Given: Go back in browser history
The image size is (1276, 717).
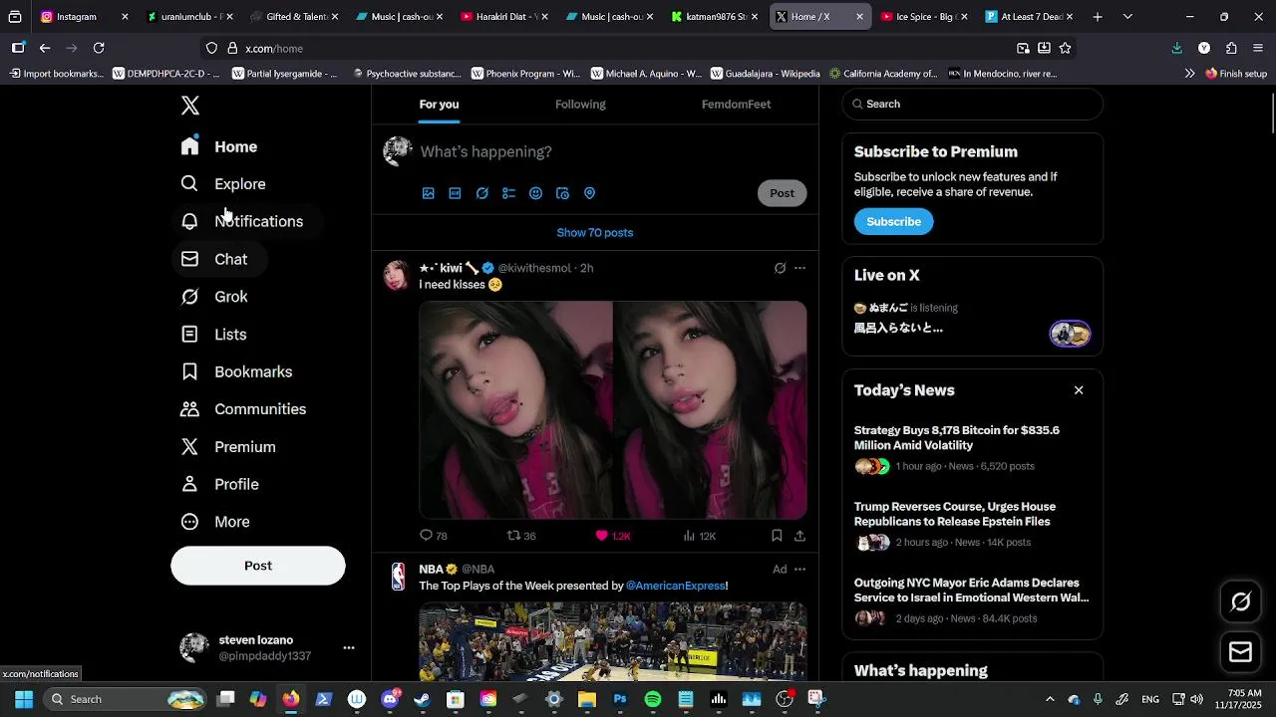Looking at the screenshot, I should pyautogui.click(x=45, y=48).
